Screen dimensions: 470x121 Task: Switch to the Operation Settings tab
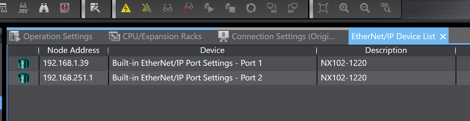[51, 37]
